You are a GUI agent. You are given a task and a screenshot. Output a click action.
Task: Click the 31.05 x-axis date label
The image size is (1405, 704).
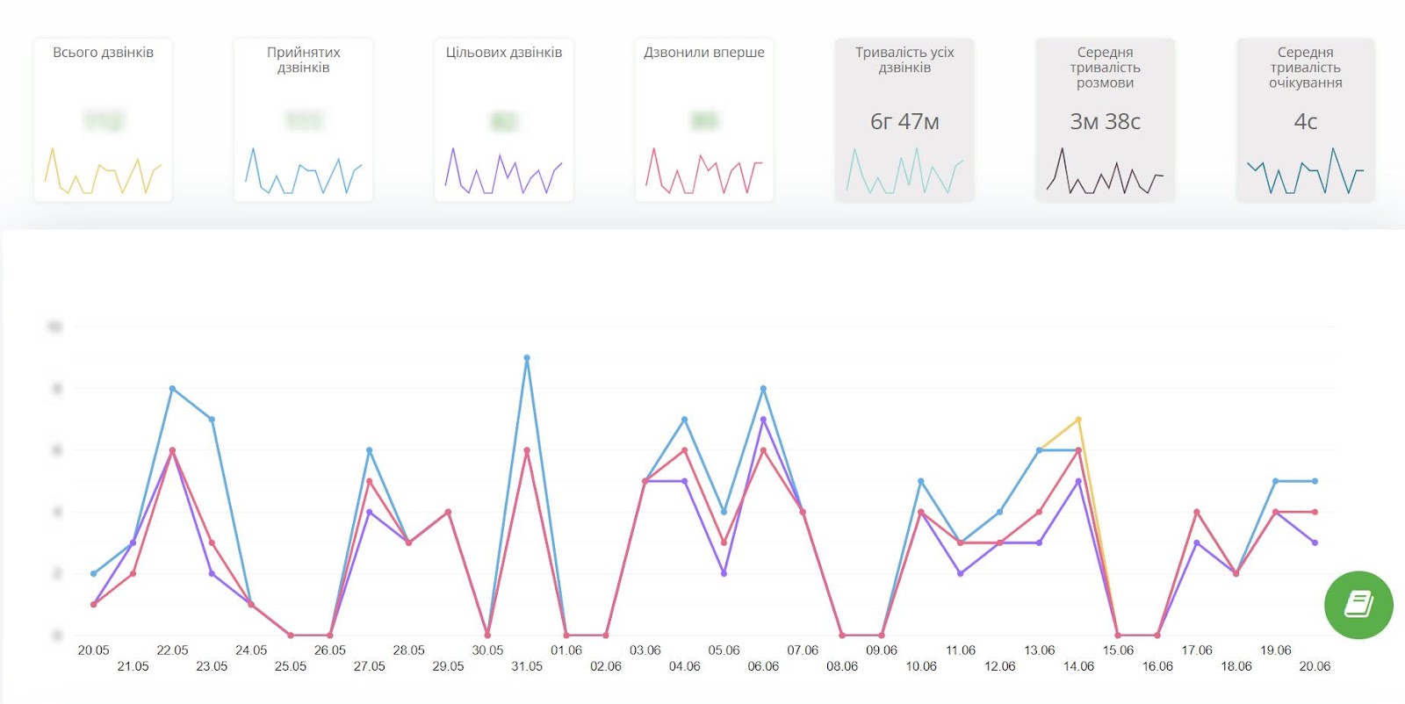point(527,666)
